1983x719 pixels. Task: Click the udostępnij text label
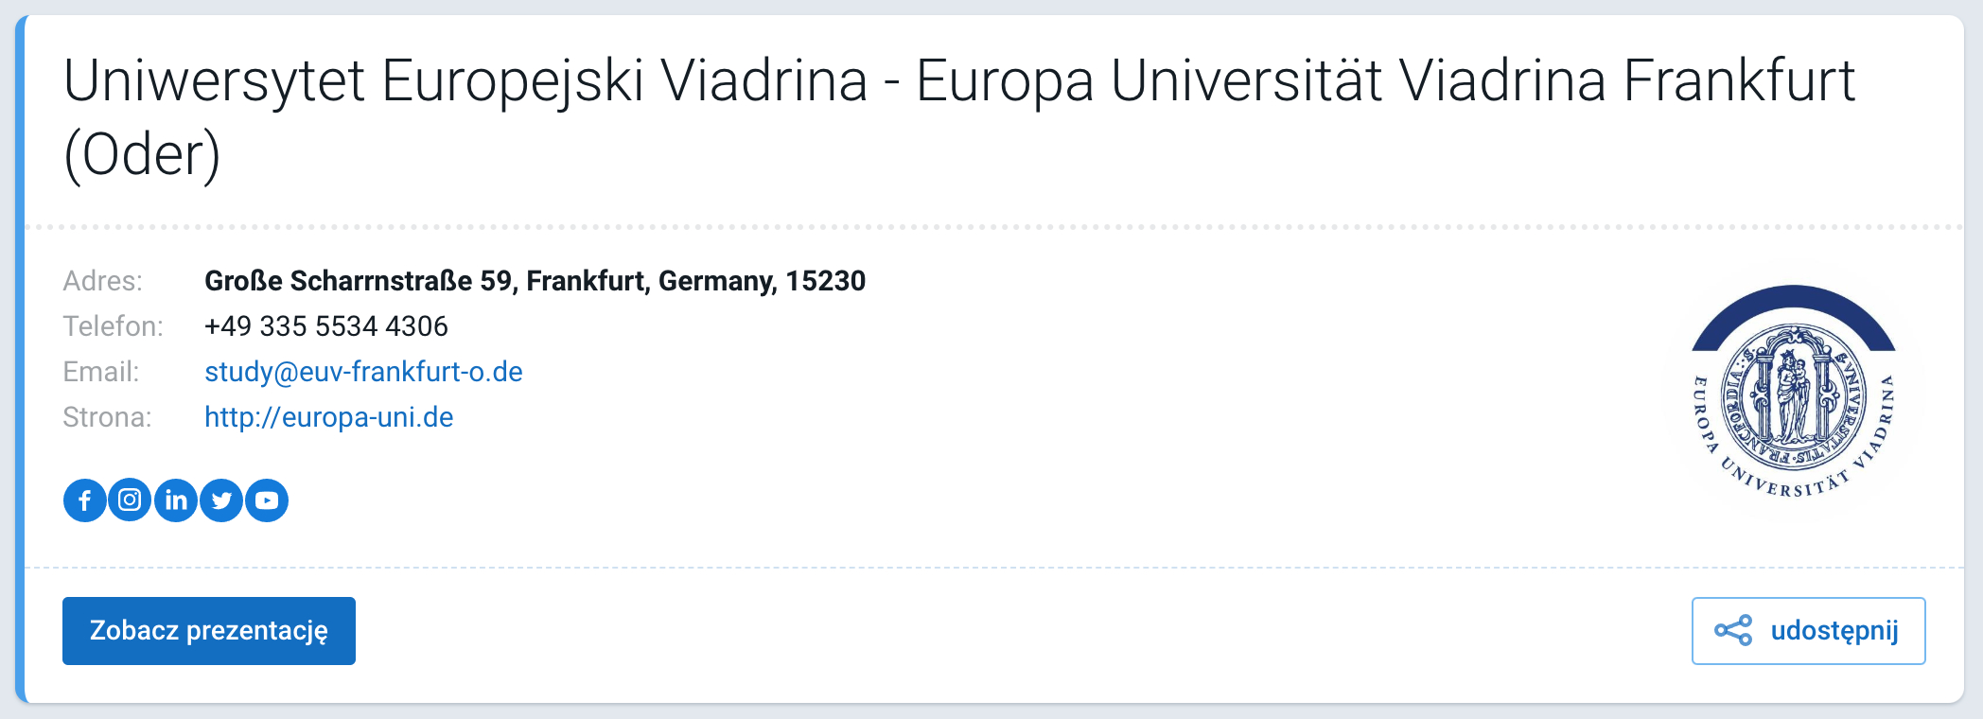1834,631
